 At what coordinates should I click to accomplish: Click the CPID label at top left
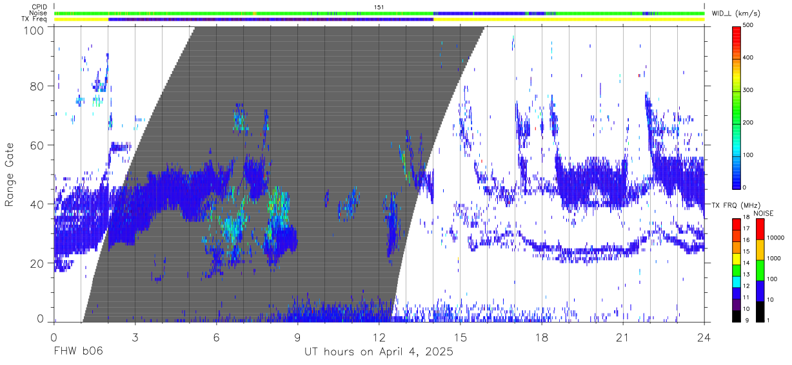pyautogui.click(x=39, y=6)
